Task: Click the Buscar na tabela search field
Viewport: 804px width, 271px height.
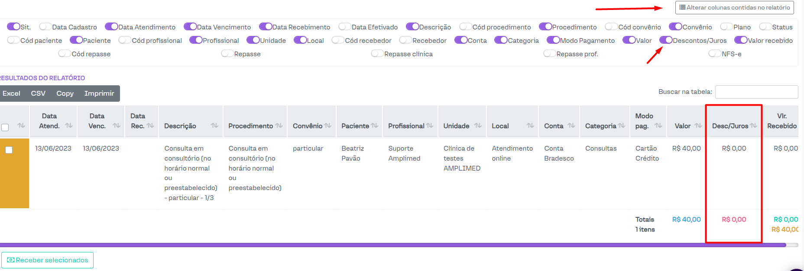Action: click(x=756, y=92)
